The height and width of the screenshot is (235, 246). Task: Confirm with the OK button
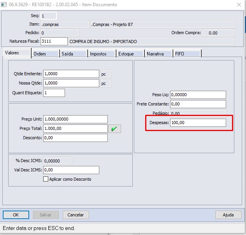(x=16, y=215)
